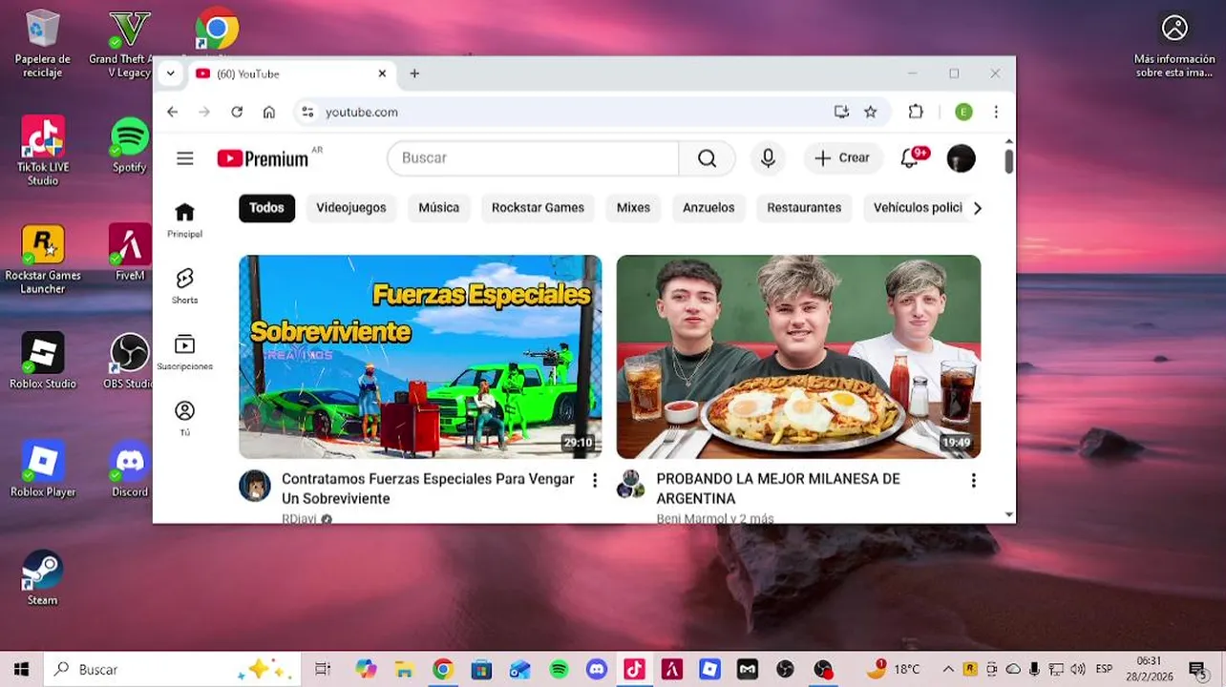
Task: Click Chrome's home button
Action: [269, 112]
